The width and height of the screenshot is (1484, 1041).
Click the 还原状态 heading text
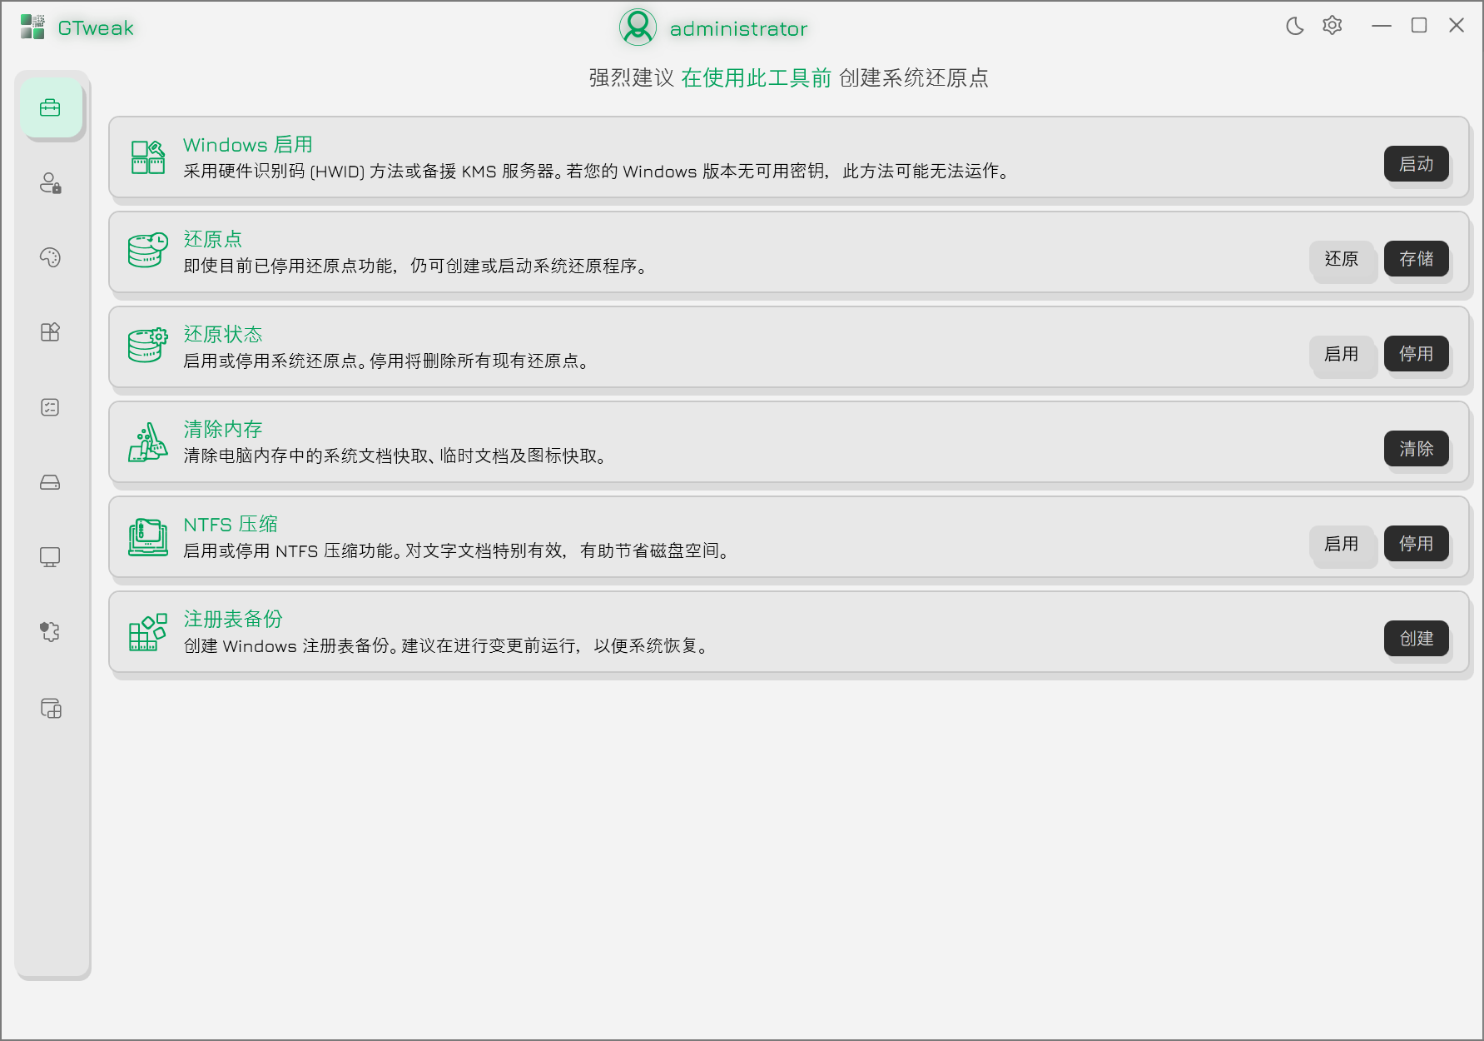pyautogui.click(x=223, y=335)
